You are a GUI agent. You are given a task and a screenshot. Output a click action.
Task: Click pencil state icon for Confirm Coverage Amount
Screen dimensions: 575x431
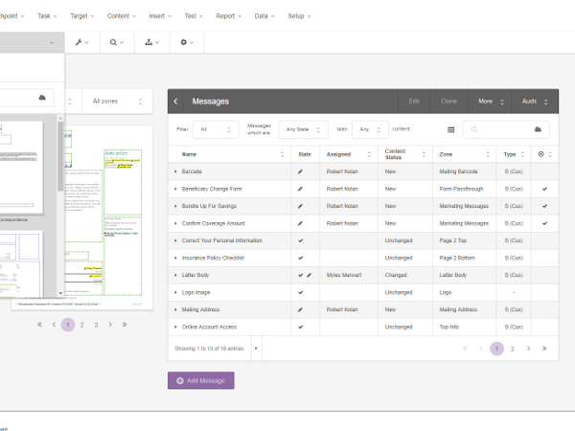tap(300, 223)
